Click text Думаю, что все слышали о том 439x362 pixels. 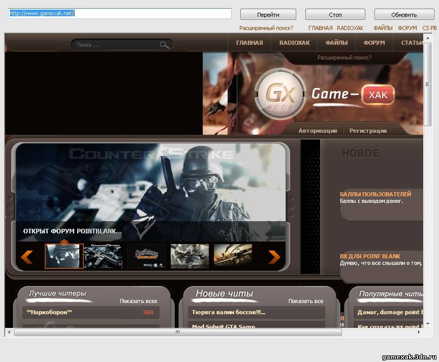click(381, 263)
